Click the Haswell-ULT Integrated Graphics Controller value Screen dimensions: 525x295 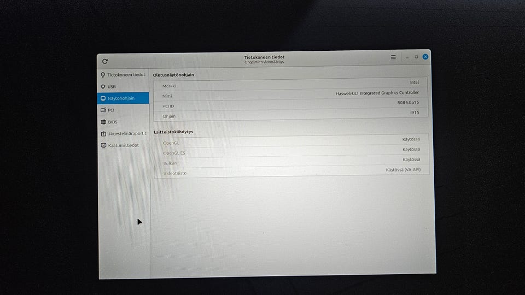pyautogui.click(x=377, y=93)
